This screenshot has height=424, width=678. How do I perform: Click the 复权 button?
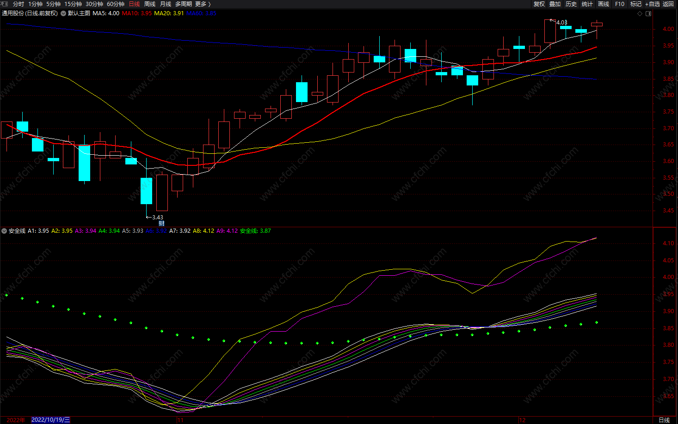point(539,4)
